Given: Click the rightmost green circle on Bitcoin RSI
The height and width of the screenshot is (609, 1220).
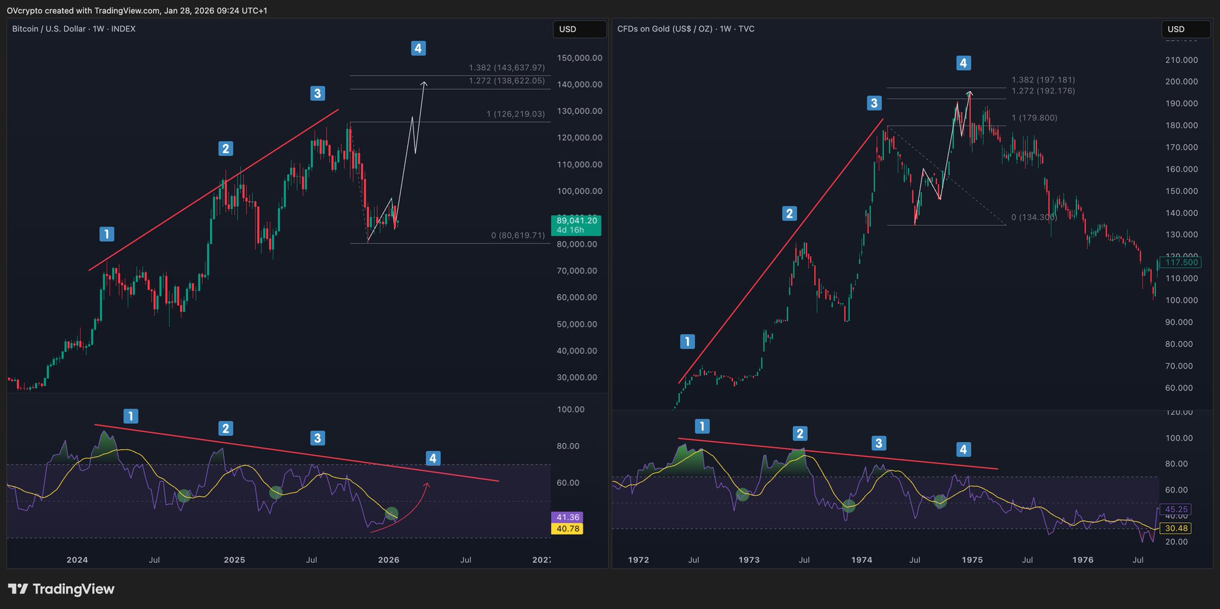Looking at the screenshot, I should 391,513.
